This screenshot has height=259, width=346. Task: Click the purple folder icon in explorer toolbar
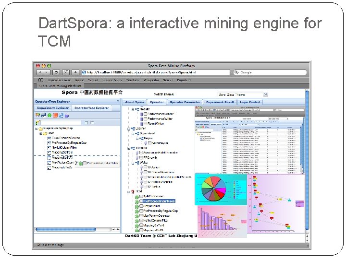pyautogui.click(x=67, y=116)
